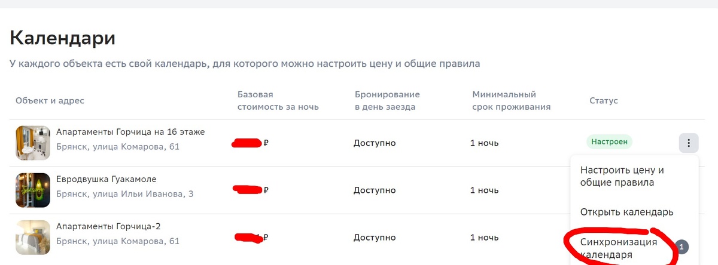Click 'Доступно' in the Евродвушка Гуакамоле row

(375, 190)
